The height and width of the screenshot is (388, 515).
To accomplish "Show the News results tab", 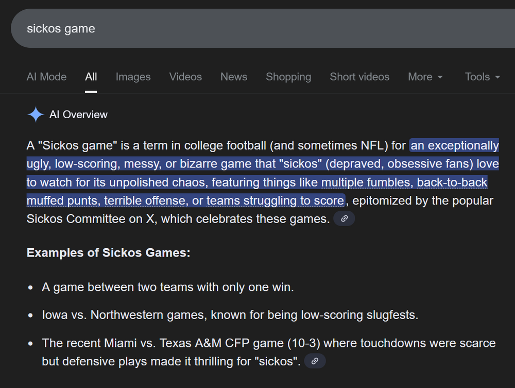I will point(234,77).
